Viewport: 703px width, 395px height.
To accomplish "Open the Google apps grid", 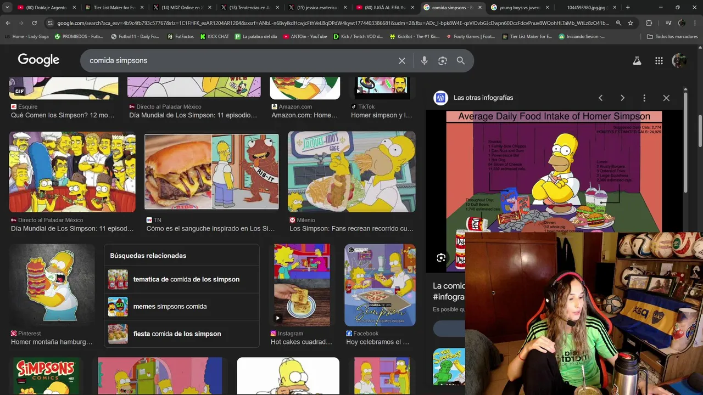I will [x=659, y=61].
